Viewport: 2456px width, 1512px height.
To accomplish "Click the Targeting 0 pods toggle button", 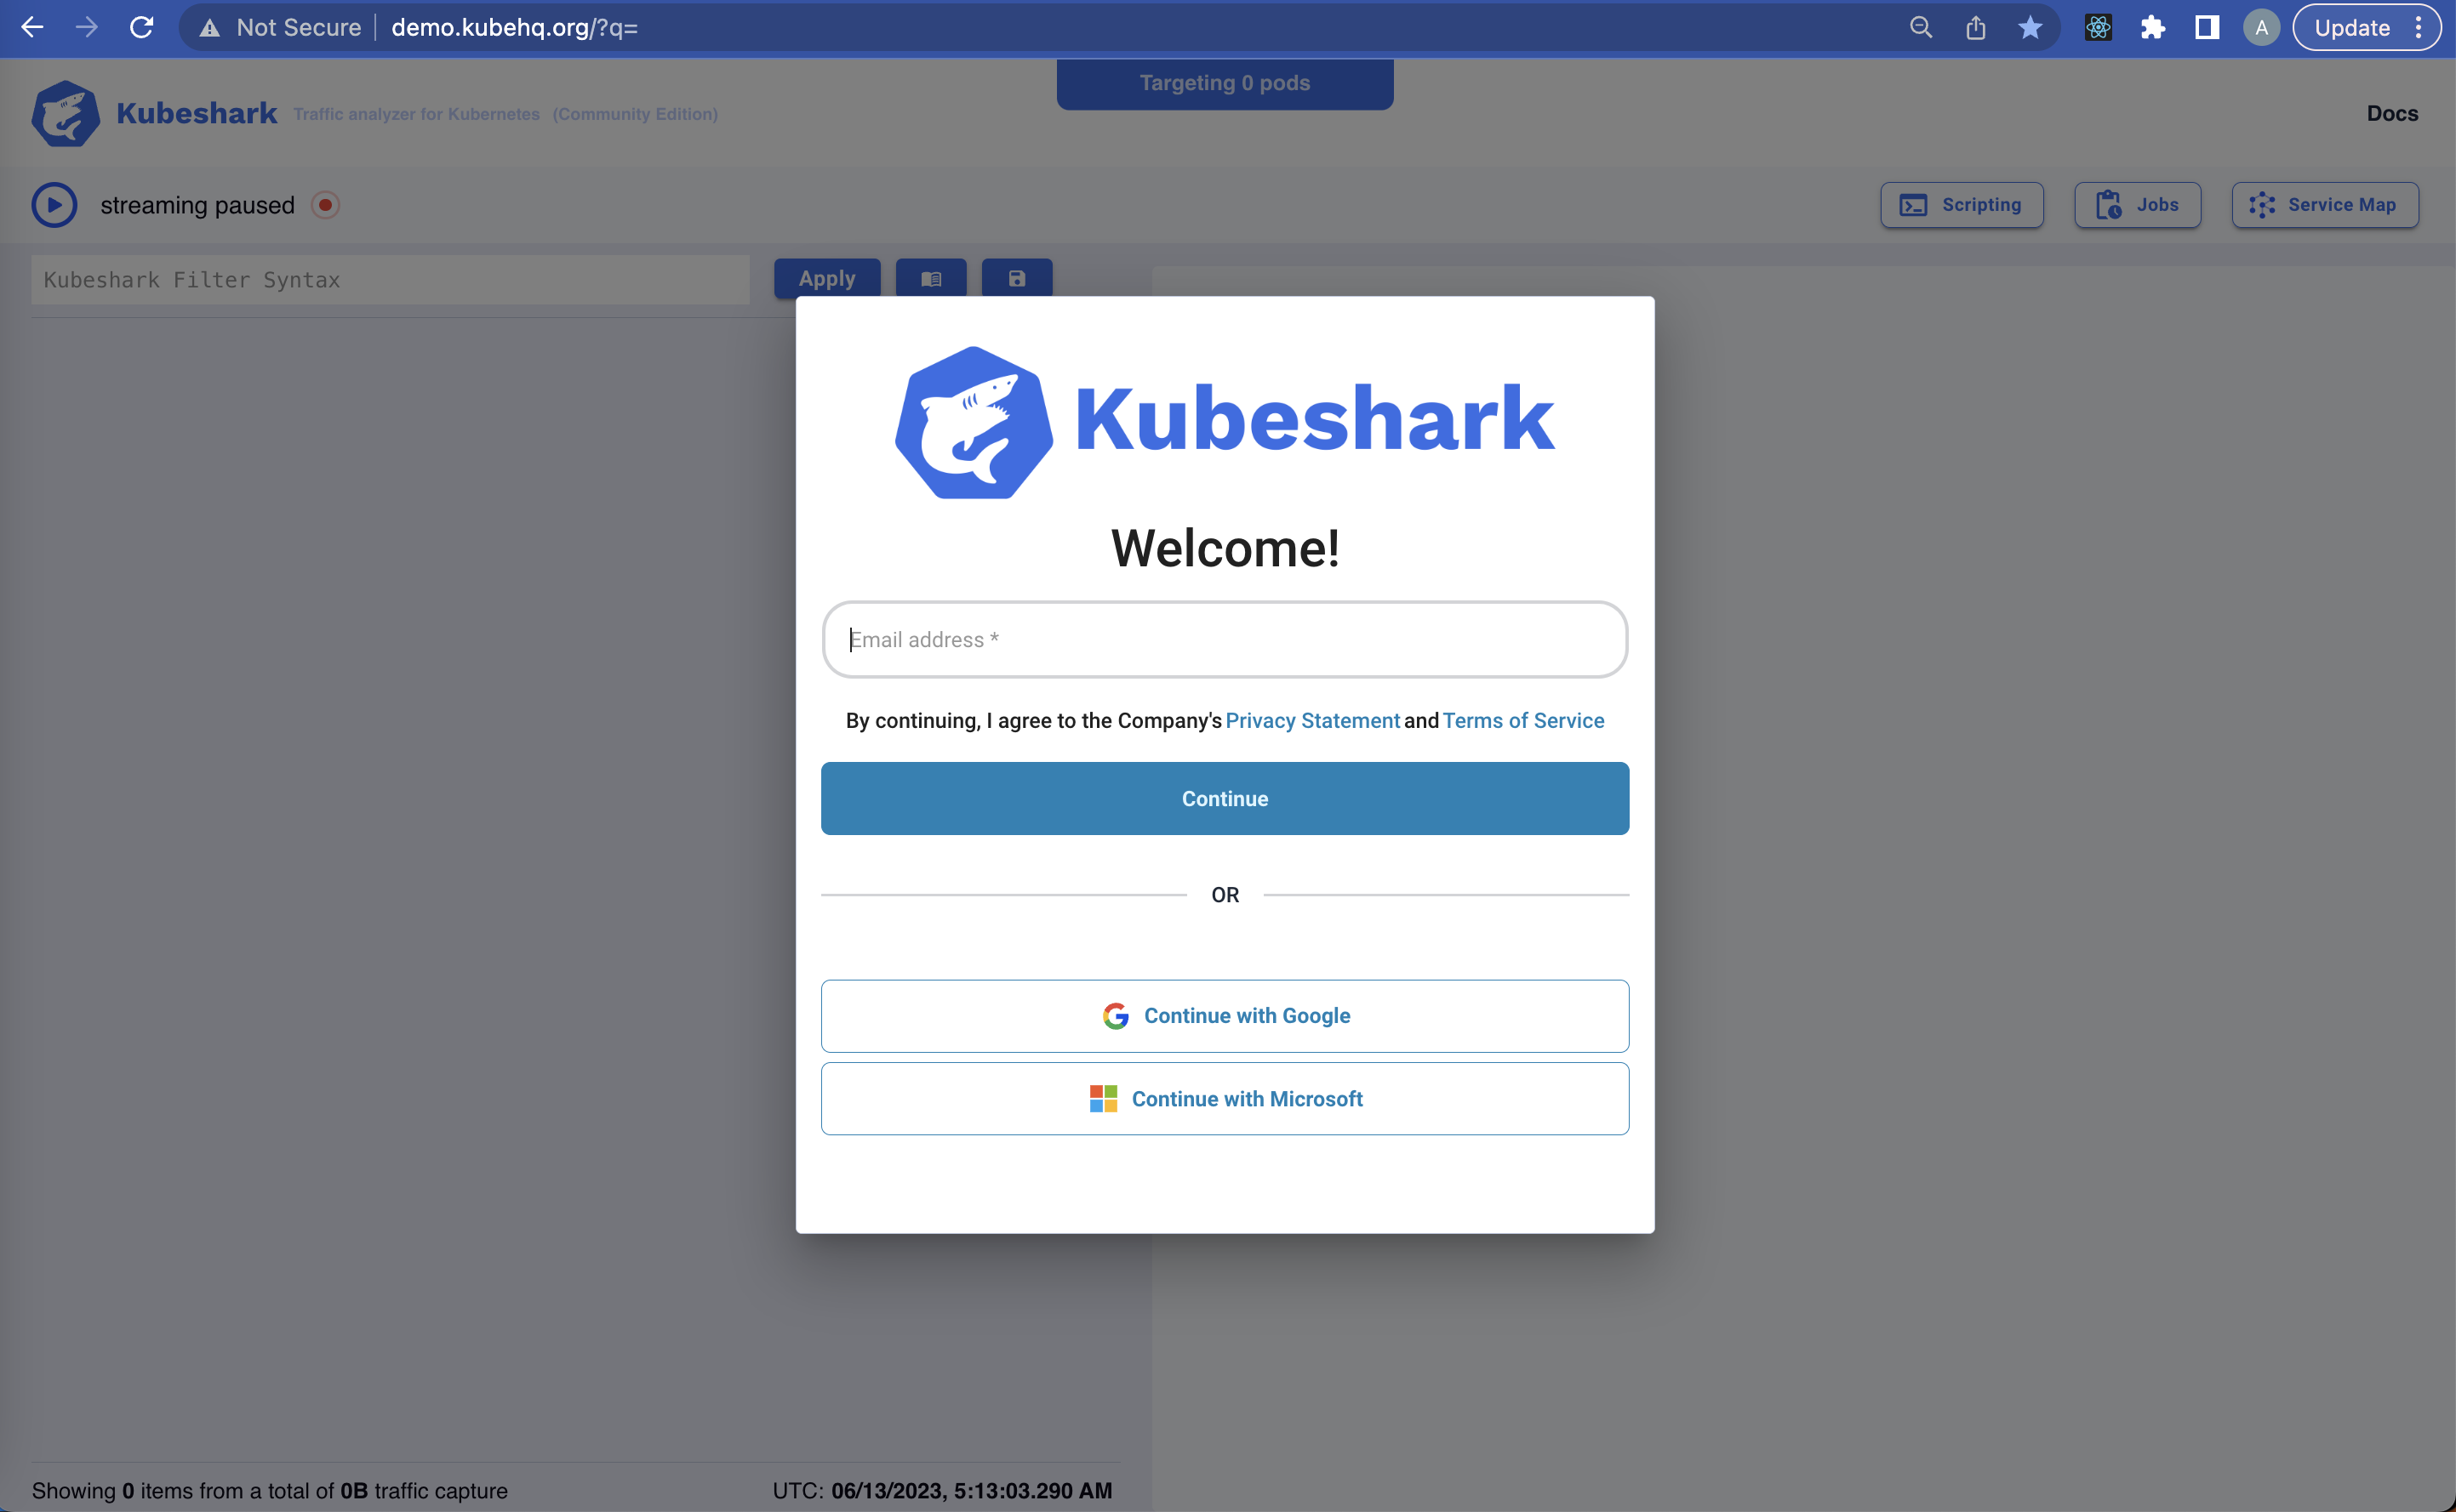I will tap(1225, 82).
